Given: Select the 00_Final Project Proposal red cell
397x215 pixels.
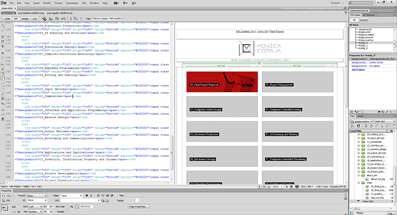Looking at the screenshot, I should tap(222, 82).
